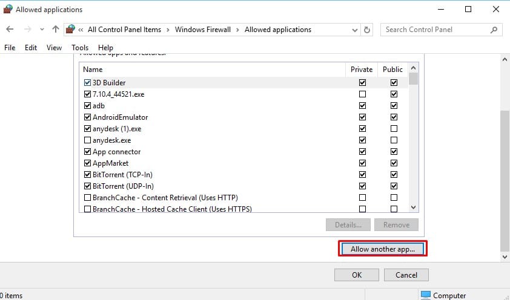Viewport: 510px width, 300px height.
Task: Select the AndroidEmulator row text
Action: click(120, 117)
